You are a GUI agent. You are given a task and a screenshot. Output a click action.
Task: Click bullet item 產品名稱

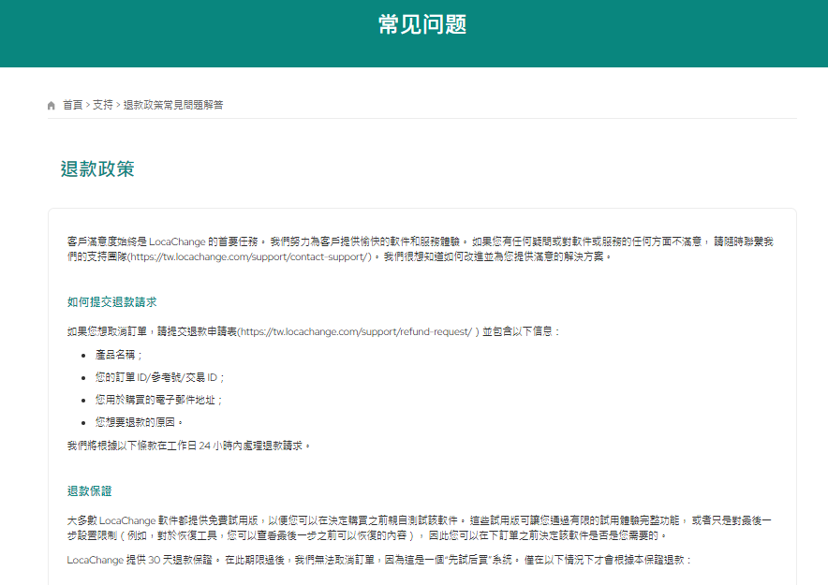pyautogui.click(x=118, y=355)
